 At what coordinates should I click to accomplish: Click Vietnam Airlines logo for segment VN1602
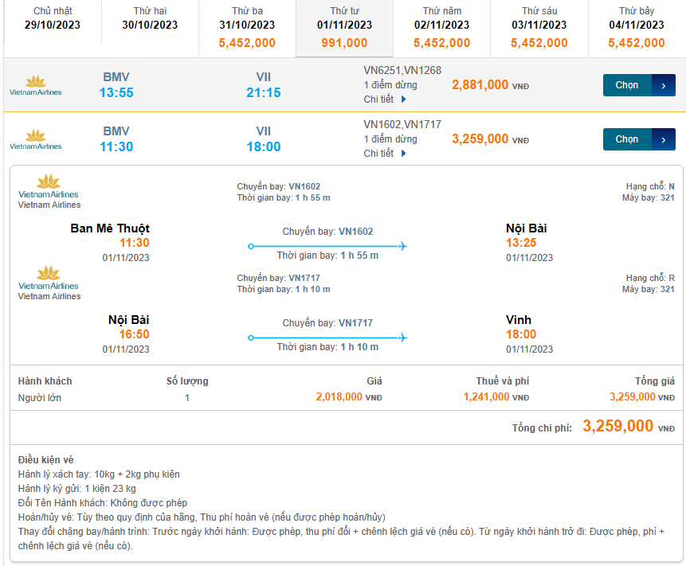[x=49, y=187]
